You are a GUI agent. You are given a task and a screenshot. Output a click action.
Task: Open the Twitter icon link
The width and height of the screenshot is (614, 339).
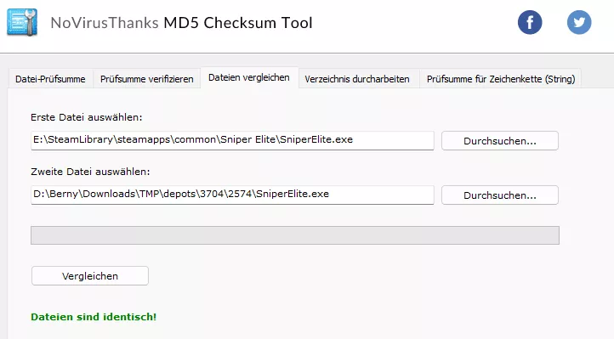[579, 22]
